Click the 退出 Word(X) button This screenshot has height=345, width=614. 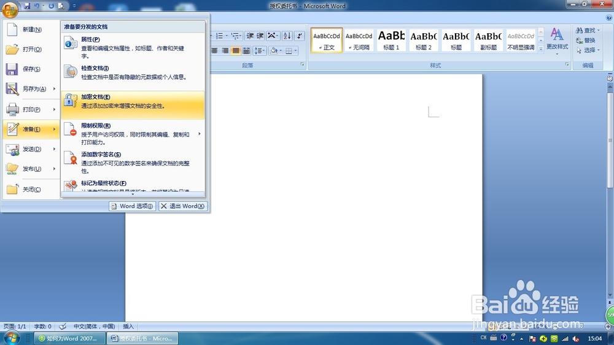[x=182, y=206]
